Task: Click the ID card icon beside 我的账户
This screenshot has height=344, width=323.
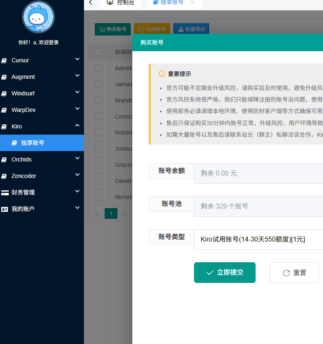Action: click(x=5, y=209)
